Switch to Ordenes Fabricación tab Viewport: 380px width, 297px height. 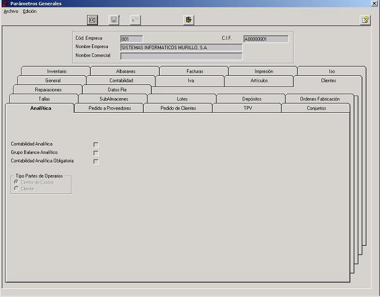click(x=320, y=99)
